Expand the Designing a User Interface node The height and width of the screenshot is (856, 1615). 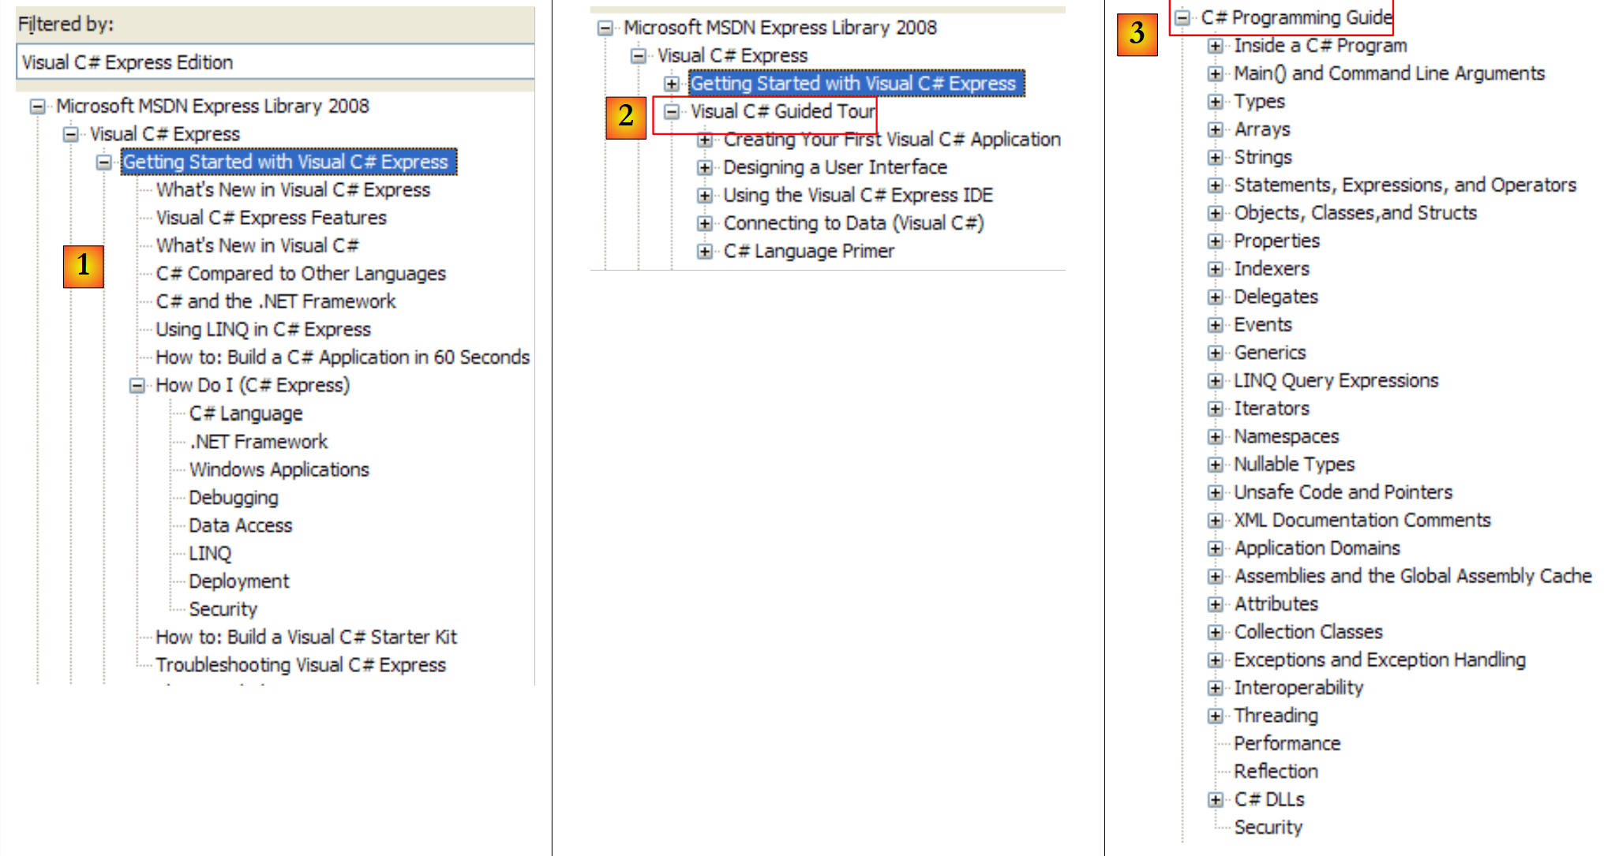(704, 168)
